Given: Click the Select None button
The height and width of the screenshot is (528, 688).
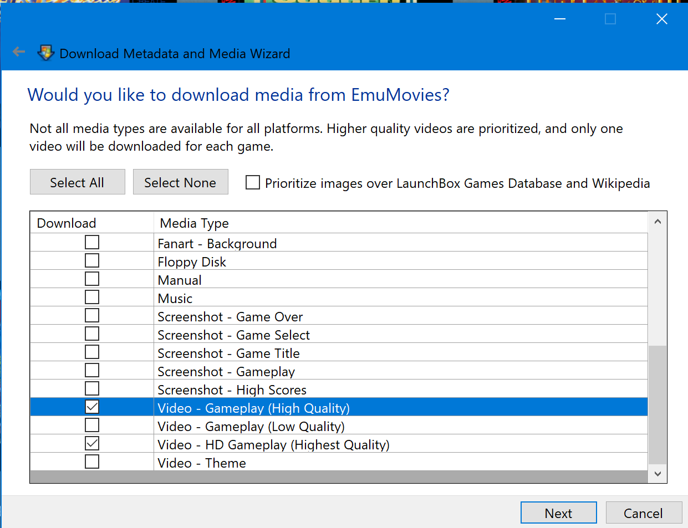Looking at the screenshot, I should (181, 182).
